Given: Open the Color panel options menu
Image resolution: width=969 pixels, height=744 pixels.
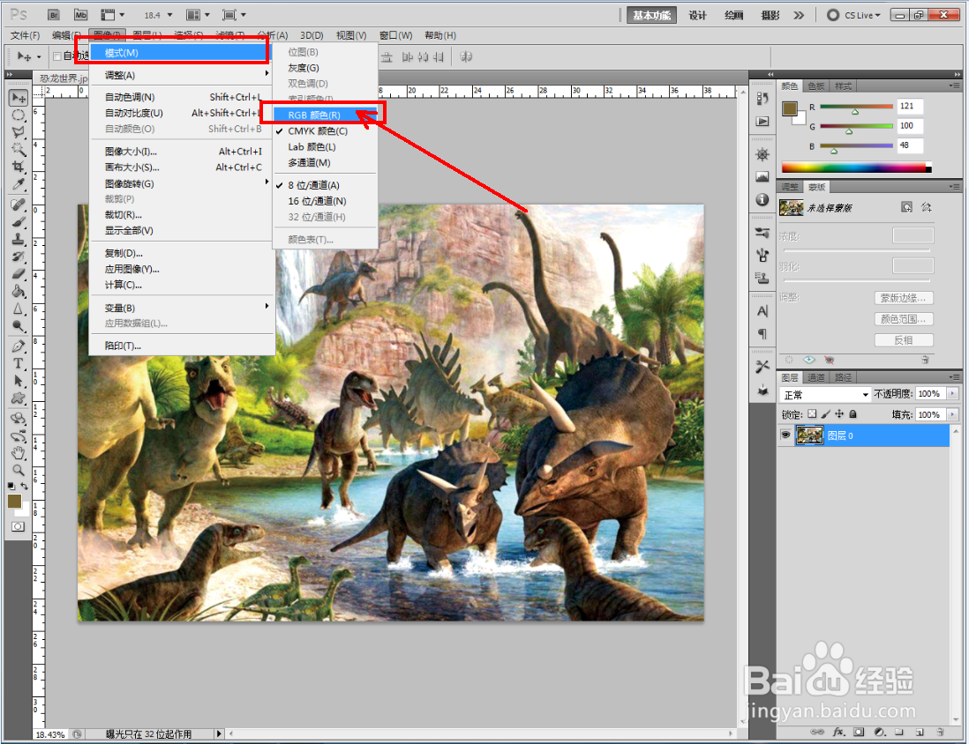Looking at the screenshot, I should pyautogui.click(x=954, y=86).
